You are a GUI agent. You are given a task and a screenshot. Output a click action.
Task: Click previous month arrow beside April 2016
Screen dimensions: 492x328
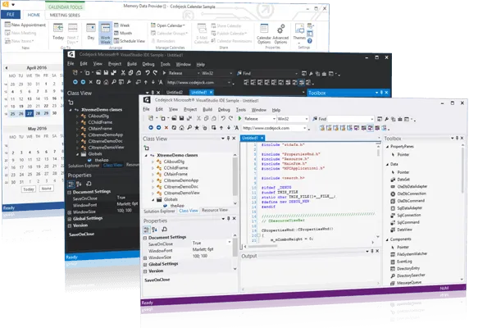point(7,67)
